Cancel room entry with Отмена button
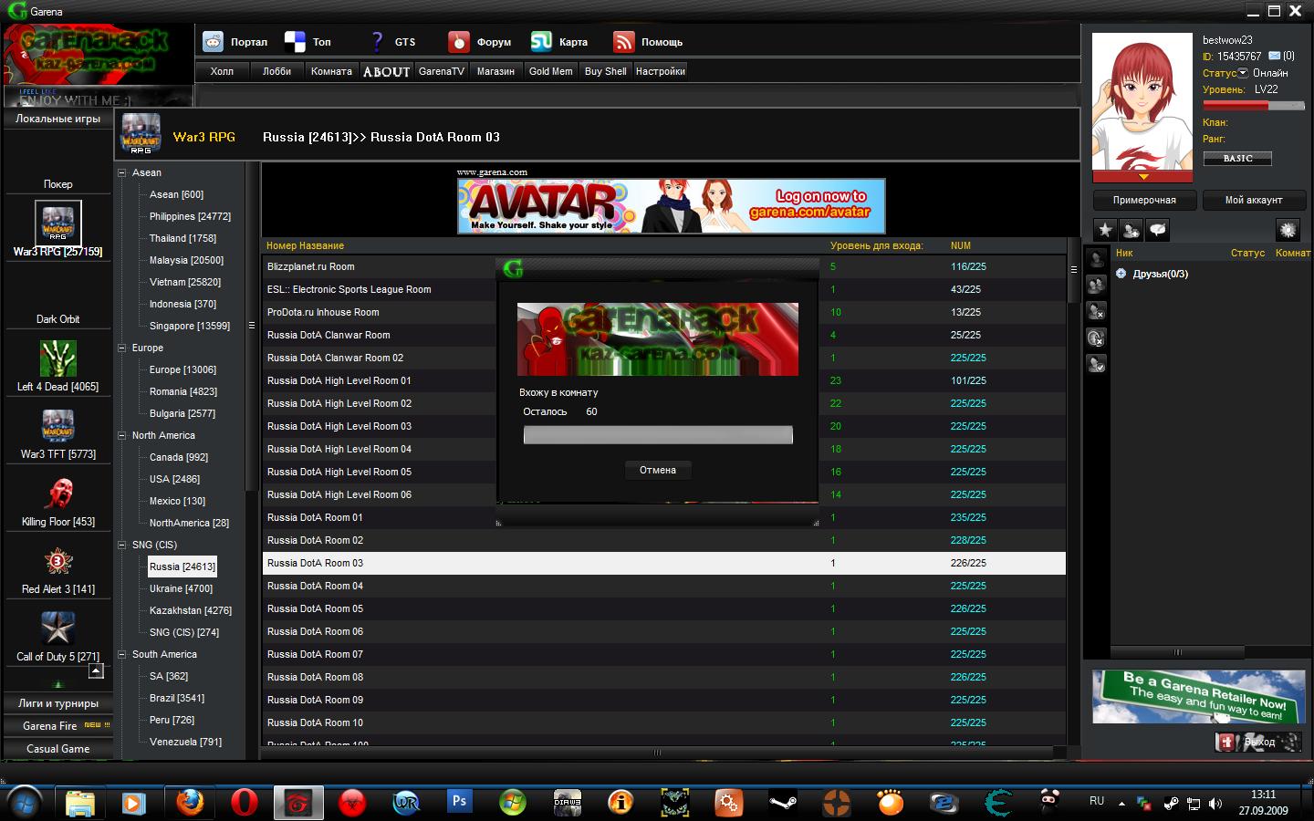The height and width of the screenshot is (821, 1314). click(658, 470)
